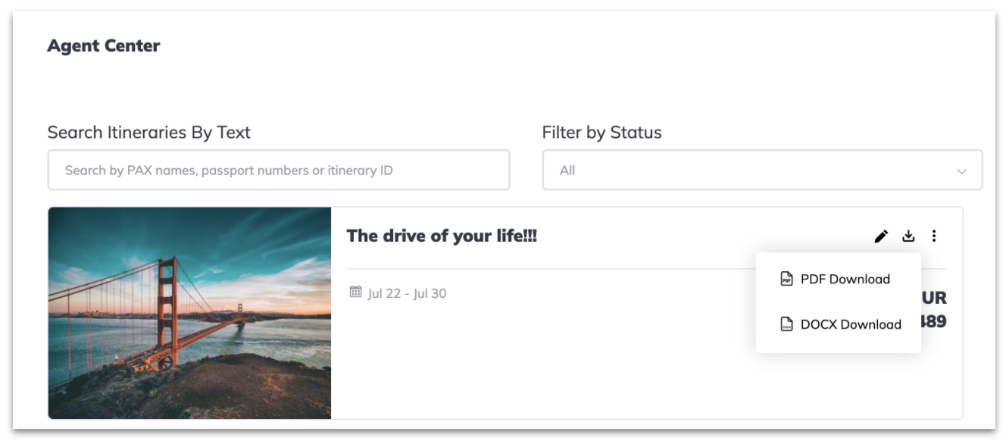The width and height of the screenshot is (1006, 444).
Task: Open the status dropdown showing All
Action: pos(762,170)
